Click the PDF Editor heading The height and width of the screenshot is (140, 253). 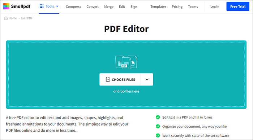coord(126,29)
